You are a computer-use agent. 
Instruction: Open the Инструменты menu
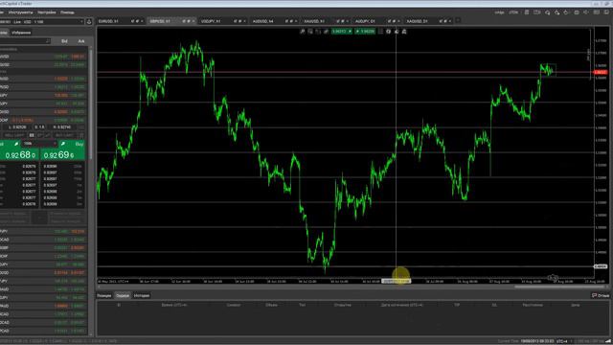(20, 12)
